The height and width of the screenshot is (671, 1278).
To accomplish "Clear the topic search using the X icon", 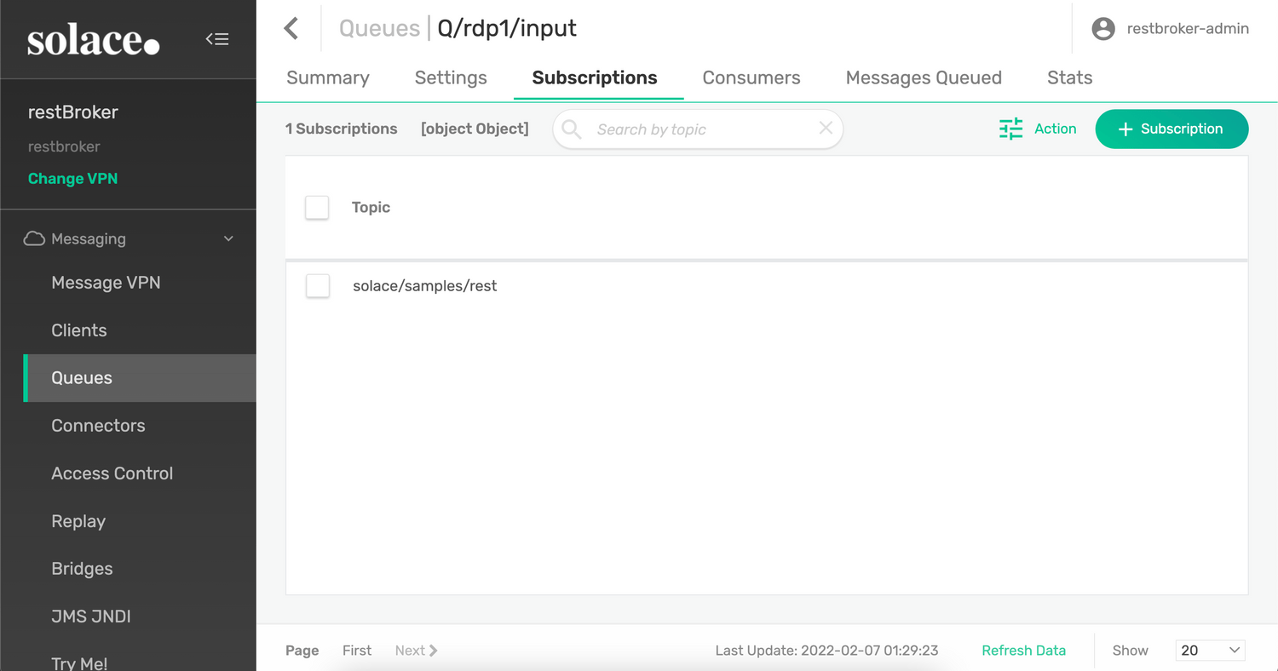I will click(x=825, y=129).
